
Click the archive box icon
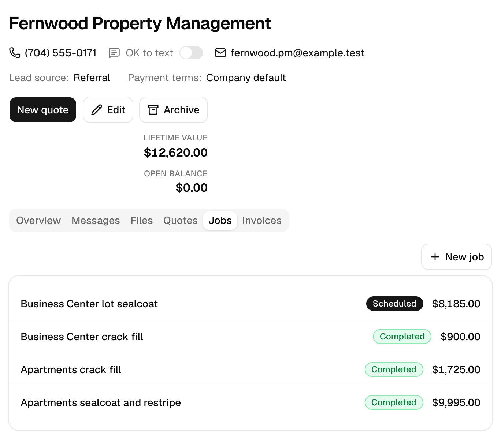coord(153,110)
